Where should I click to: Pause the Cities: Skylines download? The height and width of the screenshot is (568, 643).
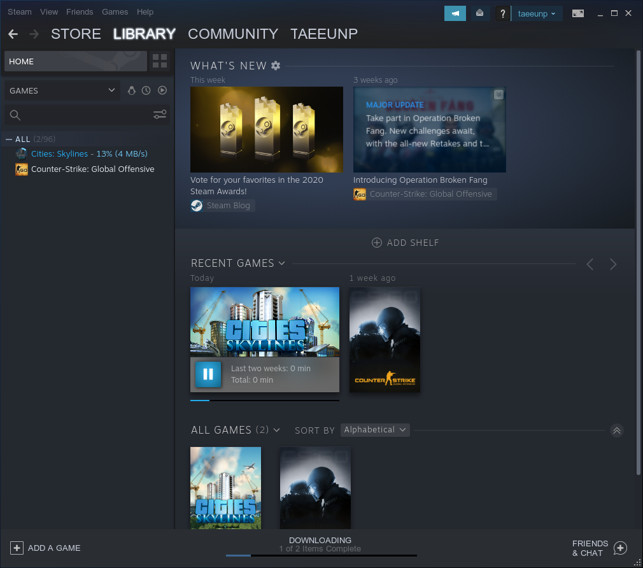click(208, 374)
